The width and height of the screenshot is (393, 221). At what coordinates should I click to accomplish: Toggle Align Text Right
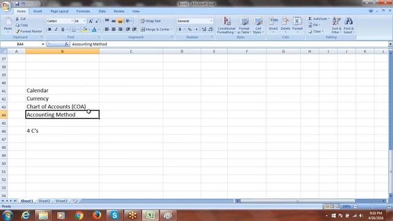120,29
